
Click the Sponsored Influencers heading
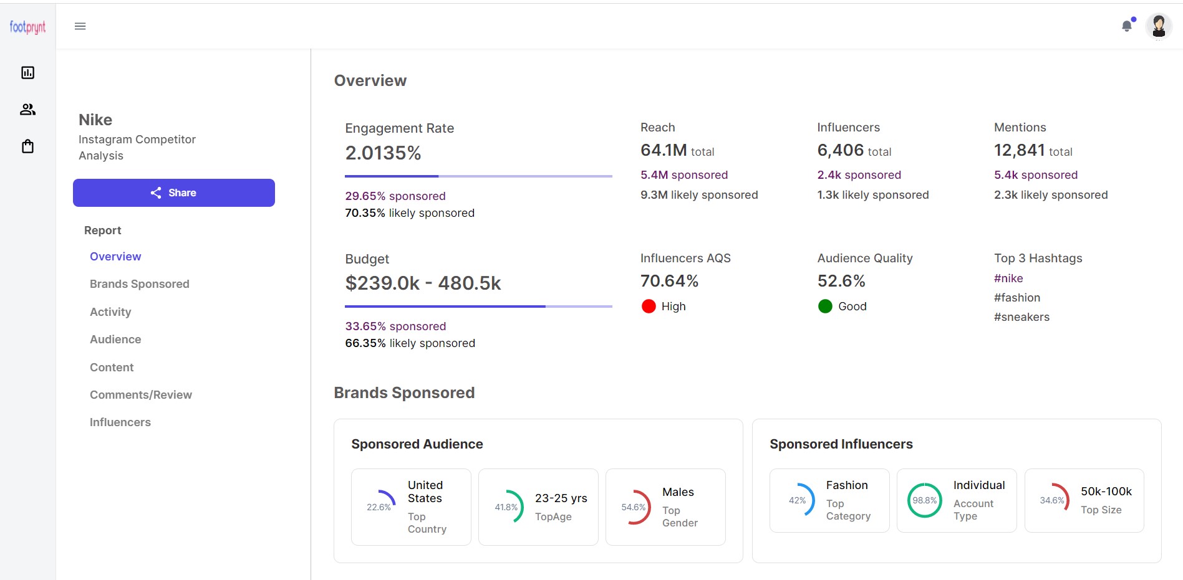point(841,444)
